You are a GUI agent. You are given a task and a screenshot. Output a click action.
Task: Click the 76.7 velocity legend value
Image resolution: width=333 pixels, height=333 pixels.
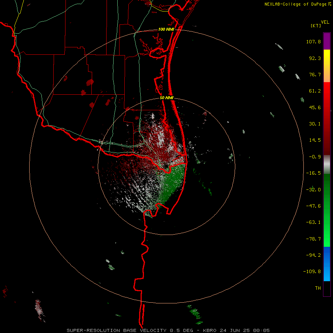point(315,74)
